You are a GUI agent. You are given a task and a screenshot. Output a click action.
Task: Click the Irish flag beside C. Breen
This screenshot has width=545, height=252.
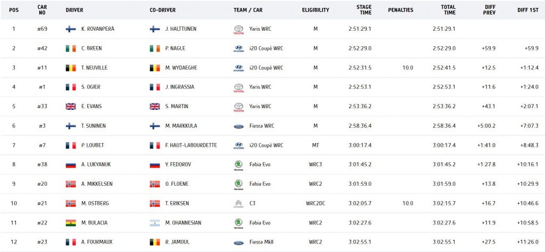71,48
